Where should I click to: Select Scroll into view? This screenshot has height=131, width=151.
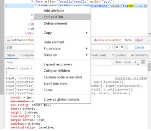pos(55,83)
